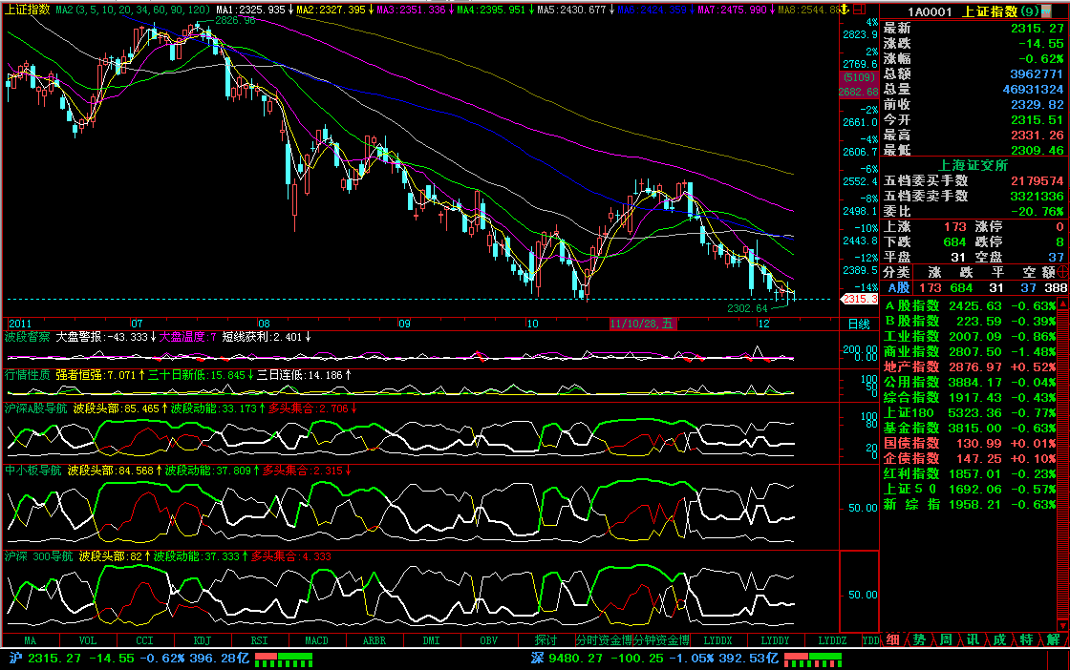
Task: Switch to the MA indicator tab
Action: 30,640
